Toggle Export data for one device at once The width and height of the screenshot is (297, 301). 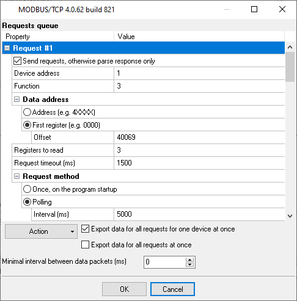85,229
